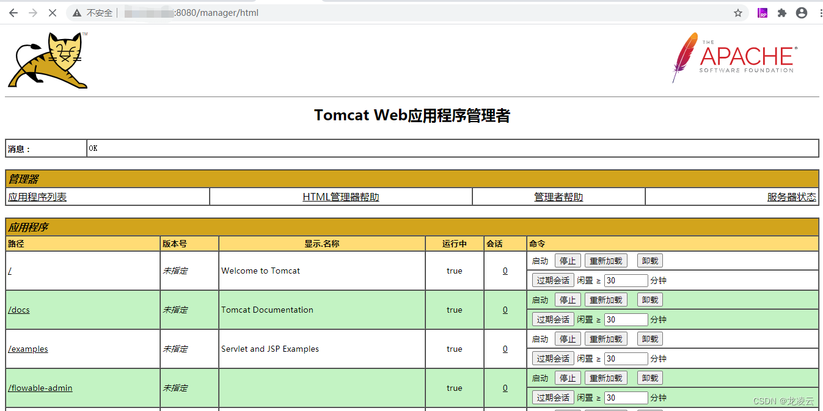Viewport: 823px width, 411px height.
Task: Click the true running cell for /examples
Action: (x=455, y=349)
